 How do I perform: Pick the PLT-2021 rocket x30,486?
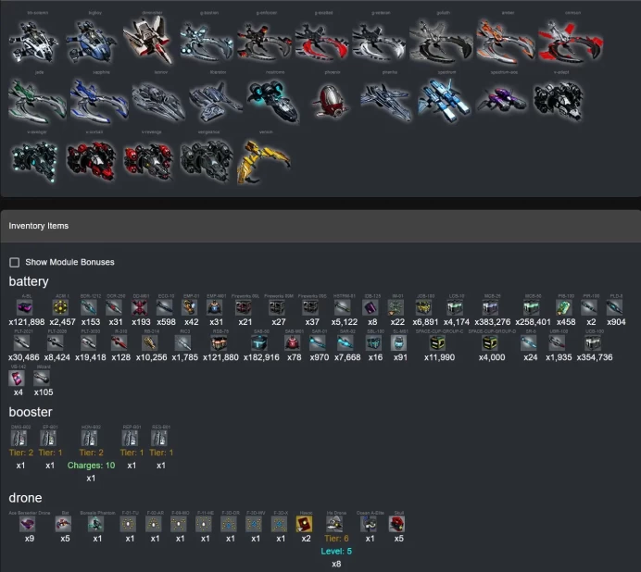[21, 342]
